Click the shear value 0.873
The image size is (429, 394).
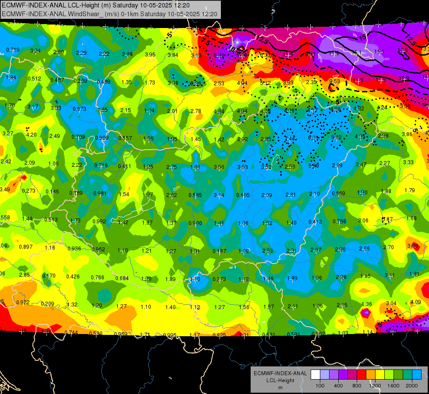[x=79, y=109]
